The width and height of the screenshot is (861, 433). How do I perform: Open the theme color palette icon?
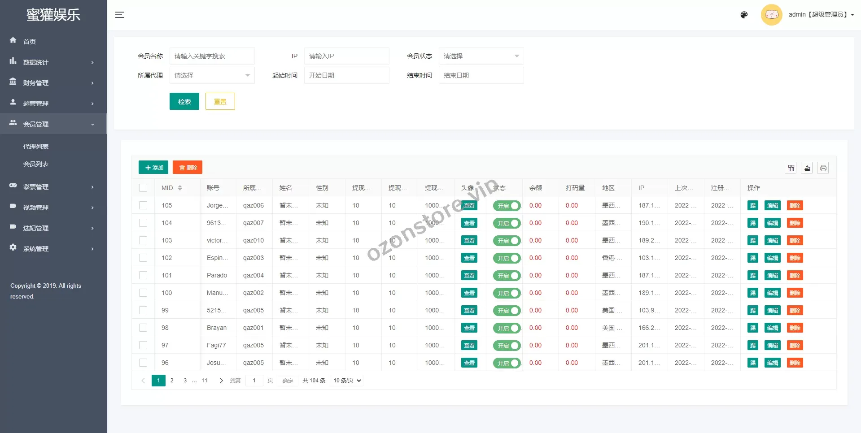click(x=744, y=15)
